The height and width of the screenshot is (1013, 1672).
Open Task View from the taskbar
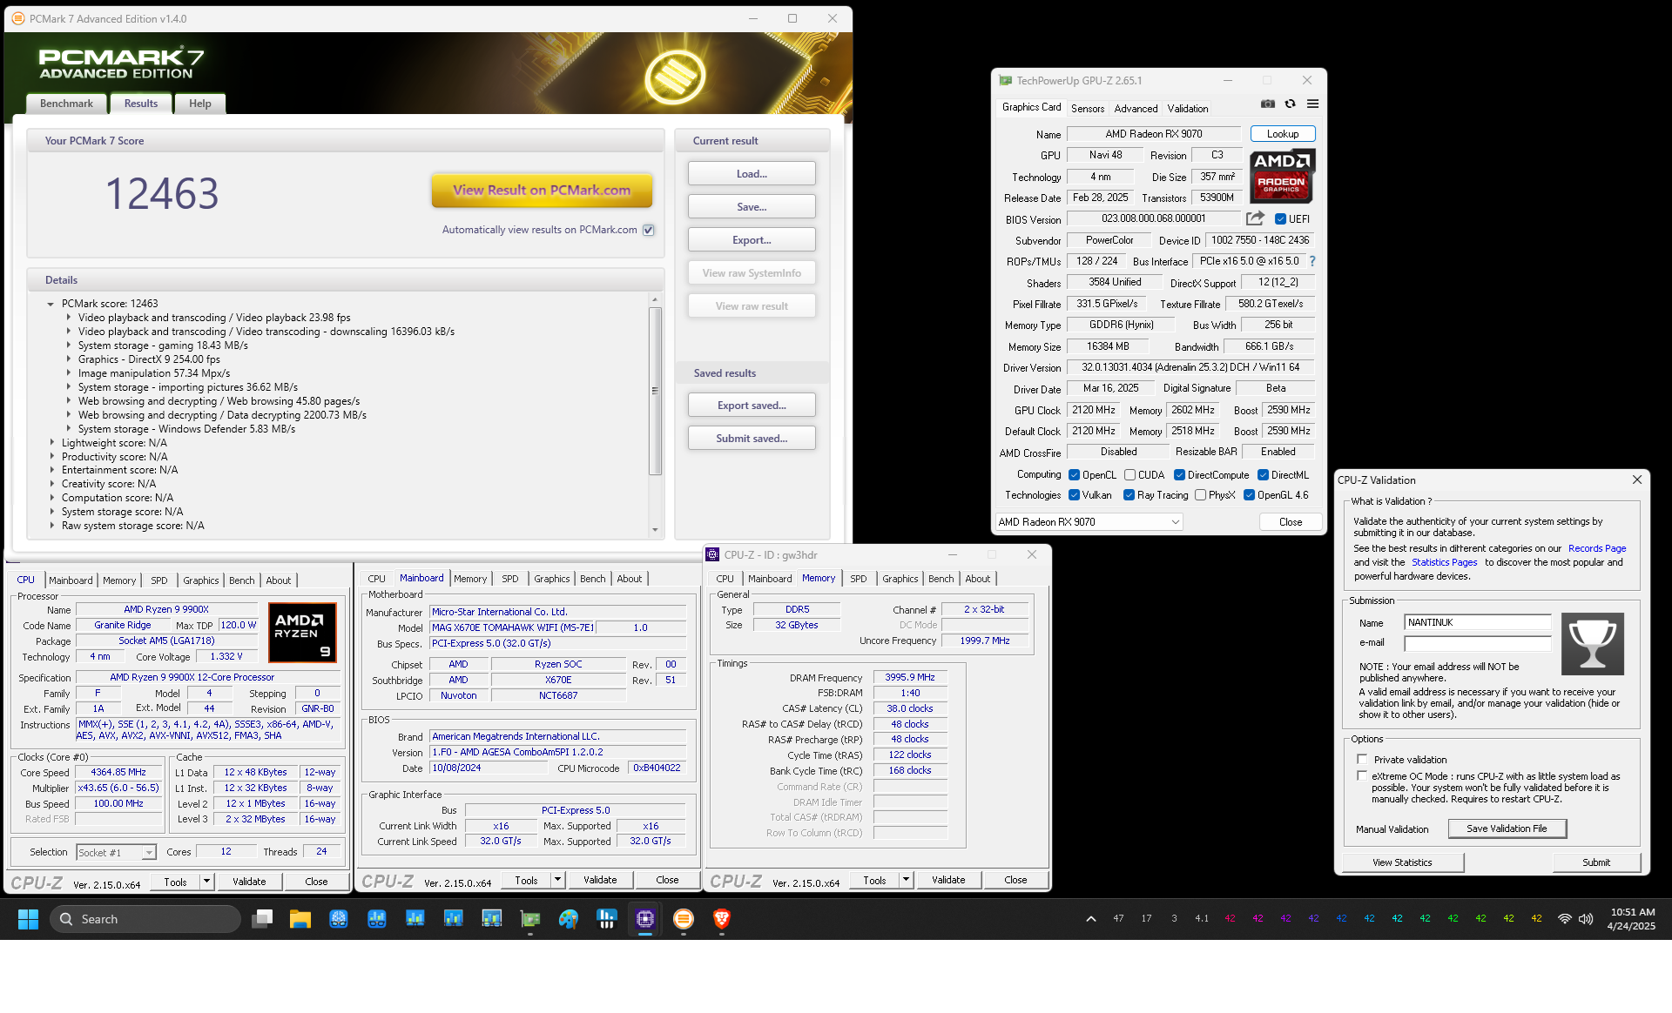[262, 919]
